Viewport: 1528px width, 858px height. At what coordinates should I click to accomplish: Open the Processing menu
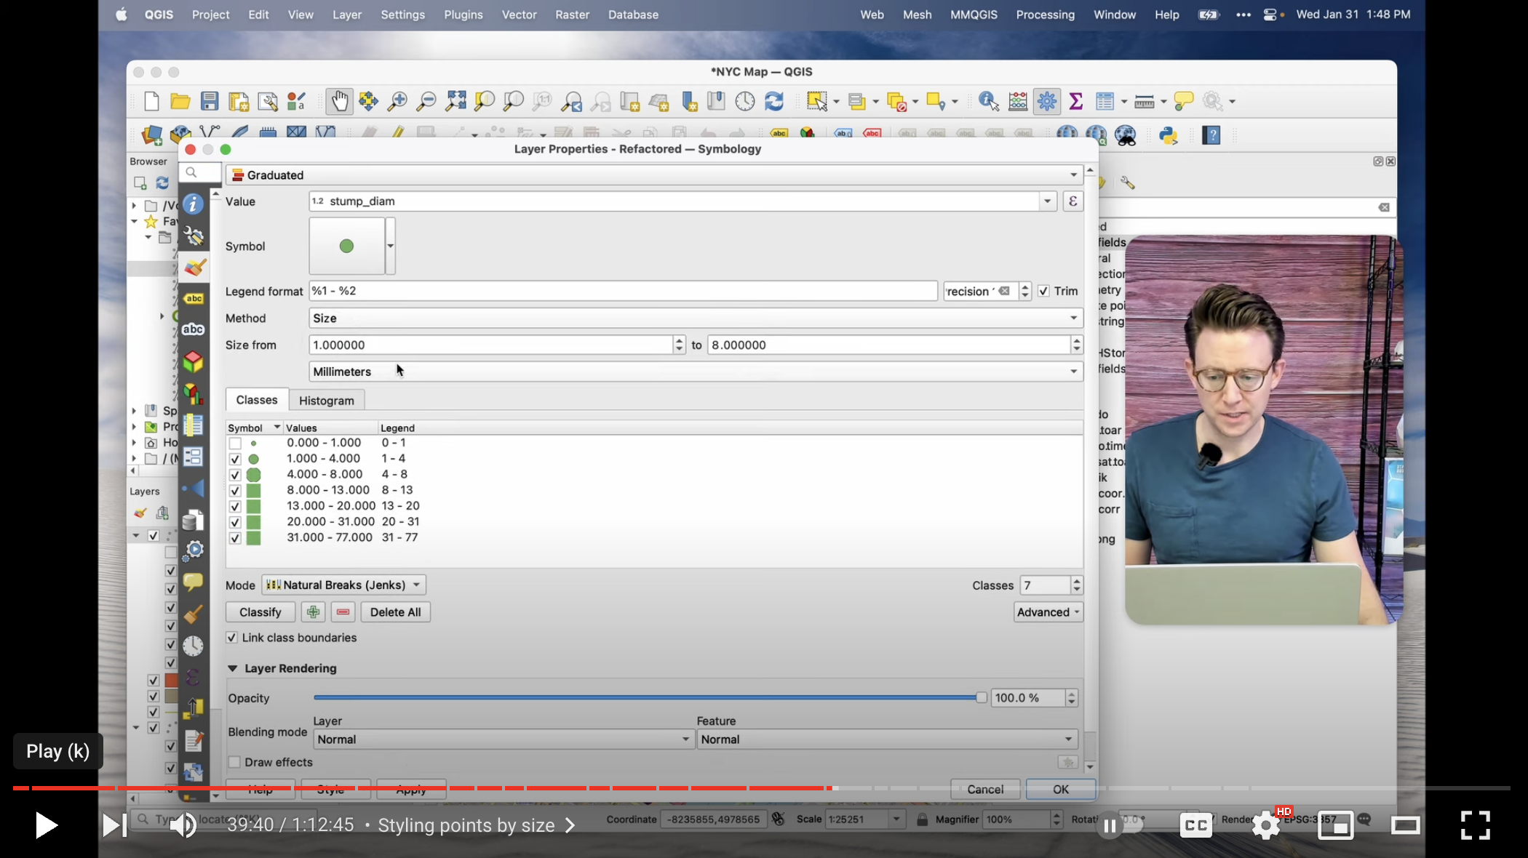pyautogui.click(x=1045, y=15)
